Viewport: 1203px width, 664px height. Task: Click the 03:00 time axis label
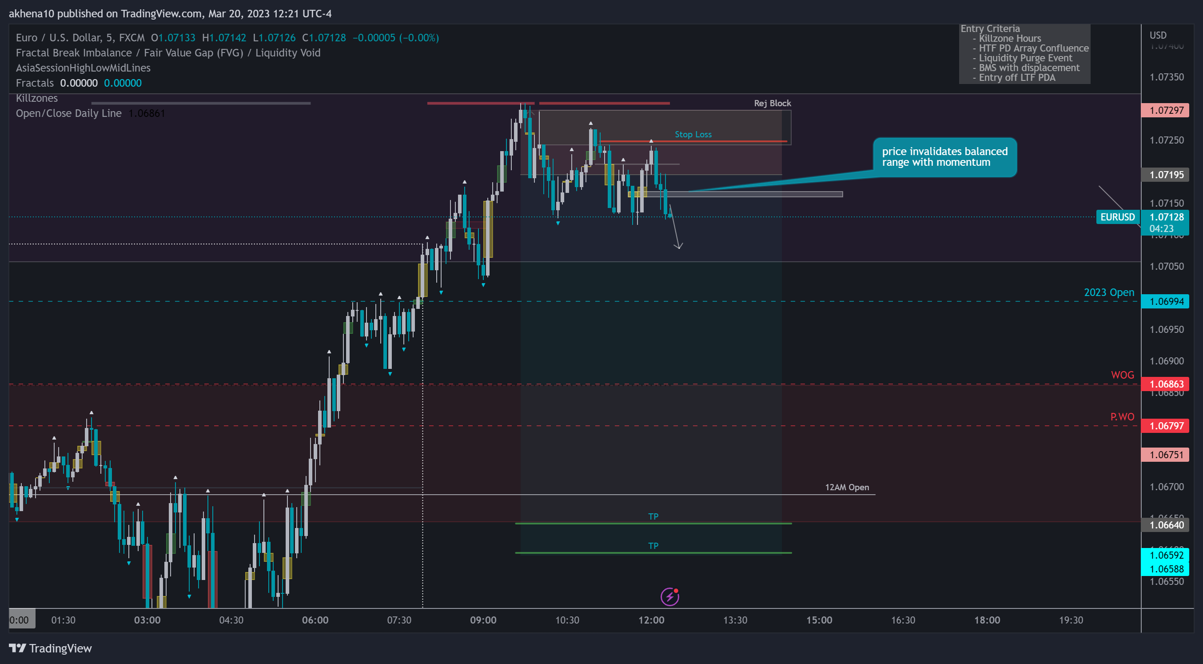[147, 620]
